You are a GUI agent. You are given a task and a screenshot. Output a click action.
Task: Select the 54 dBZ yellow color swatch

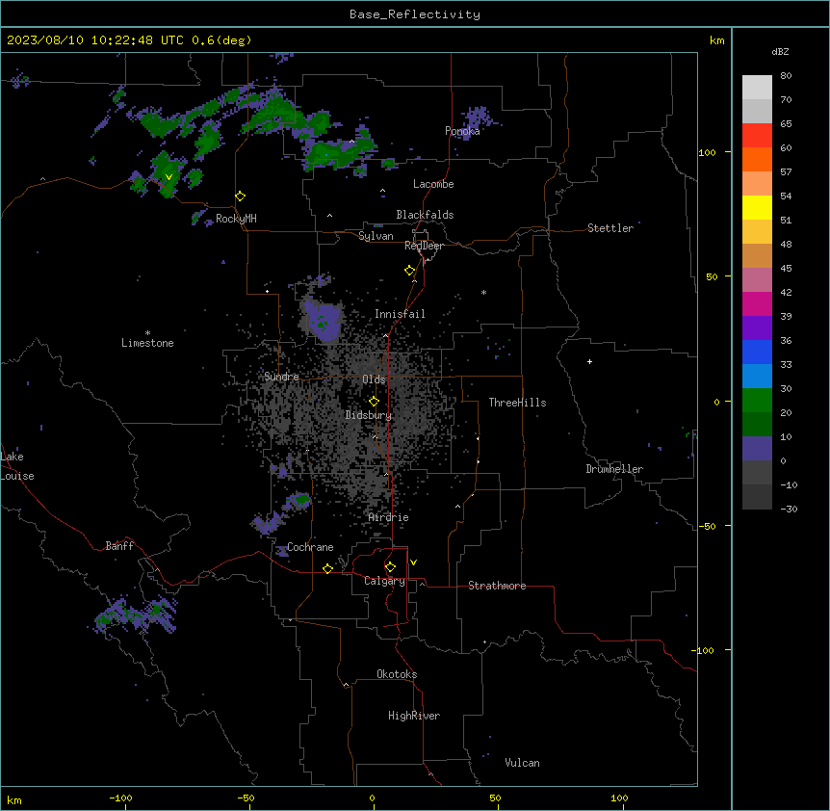(757, 207)
